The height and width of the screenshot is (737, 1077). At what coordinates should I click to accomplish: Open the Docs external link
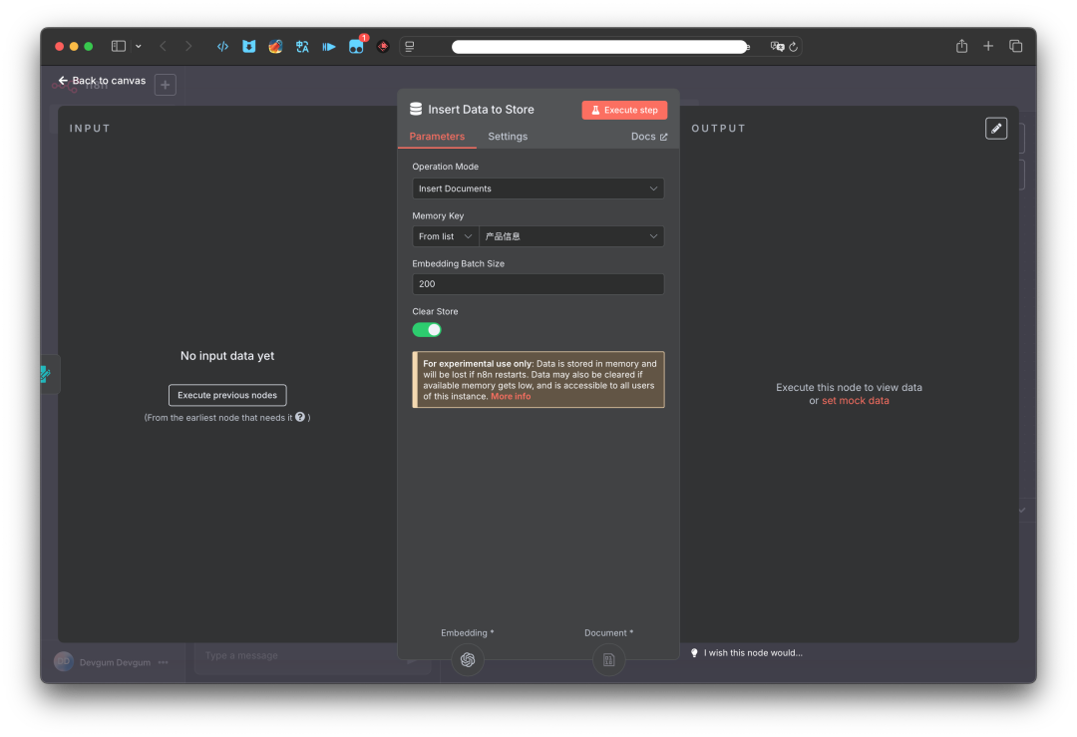[649, 136]
